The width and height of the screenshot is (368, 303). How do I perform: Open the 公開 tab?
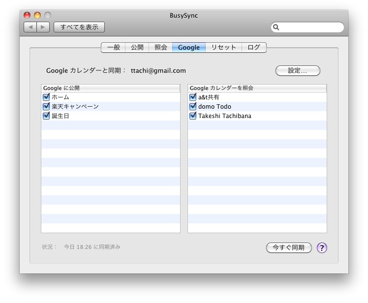[x=137, y=48]
